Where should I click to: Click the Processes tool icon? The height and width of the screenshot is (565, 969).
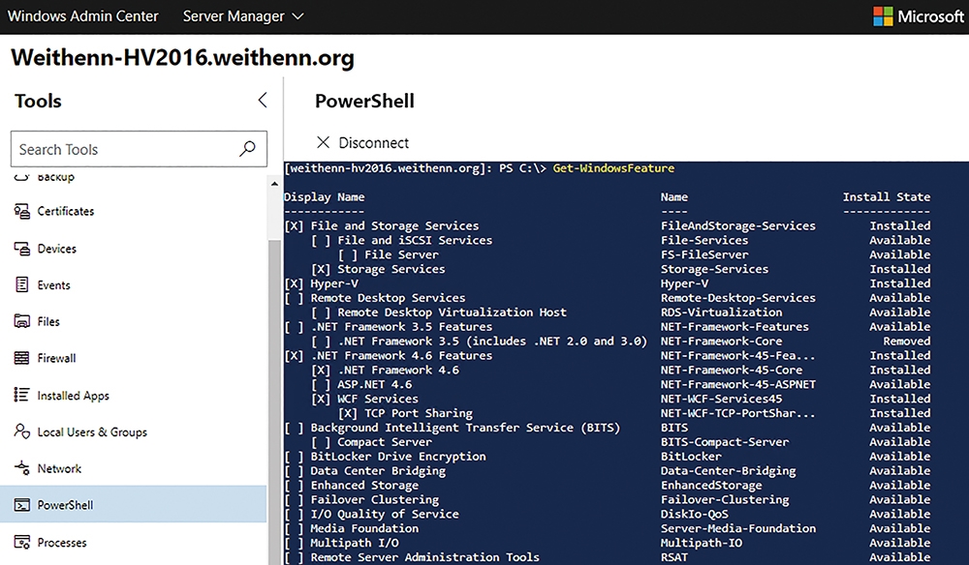[21, 542]
